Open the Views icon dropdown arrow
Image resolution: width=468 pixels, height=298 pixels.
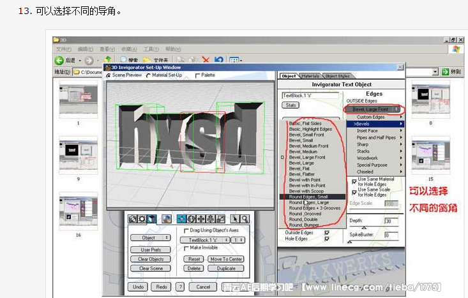(x=241, y=61)
